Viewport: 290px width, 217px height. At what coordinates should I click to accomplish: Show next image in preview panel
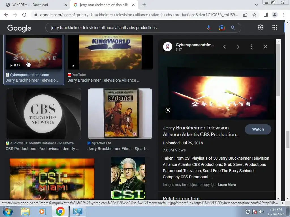point(238,47)
